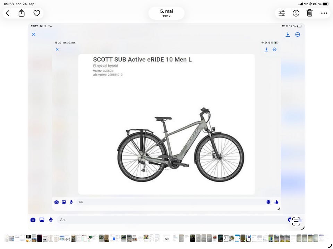Tap the camera icon in the 15:20 screenshot's message bar
The height and width of the screenshot is (249, 333).
pyautogui.click(x=57, y=202)
